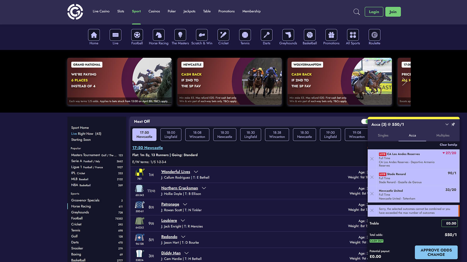Switch to Acca betslip tab
This screenshot has width=467, height=262.
412,135
